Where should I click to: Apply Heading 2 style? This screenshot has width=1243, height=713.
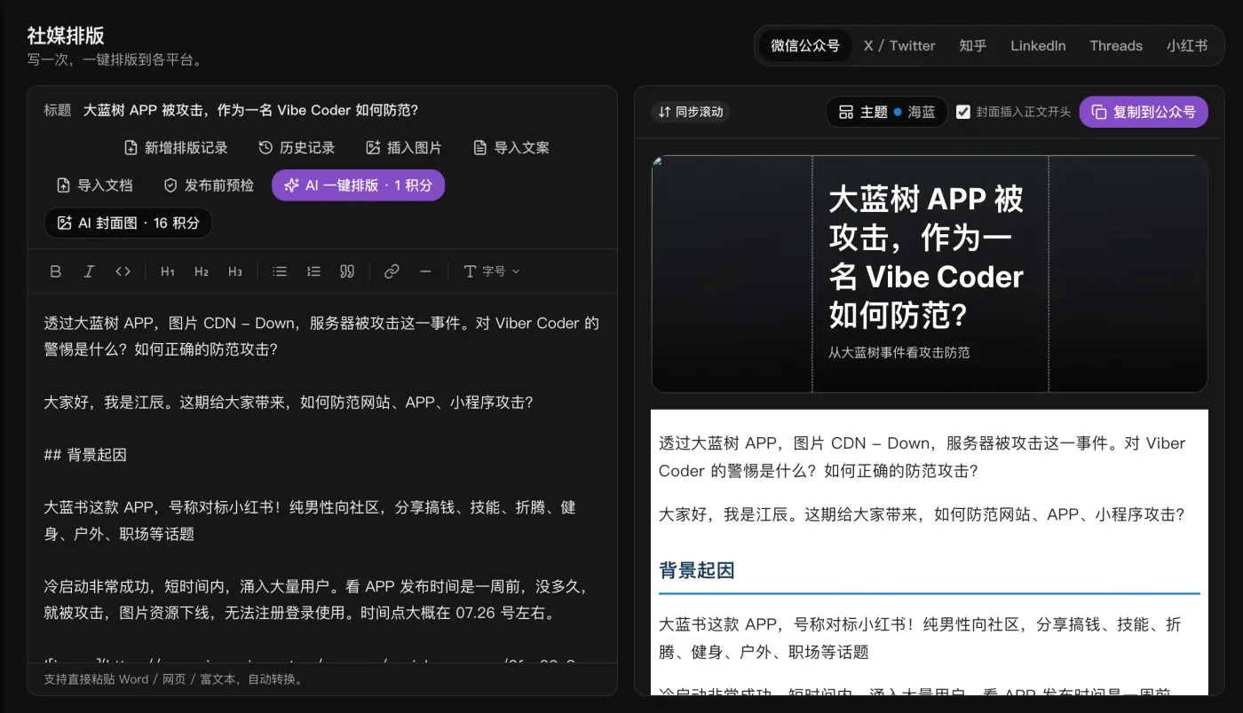[202, 271]
